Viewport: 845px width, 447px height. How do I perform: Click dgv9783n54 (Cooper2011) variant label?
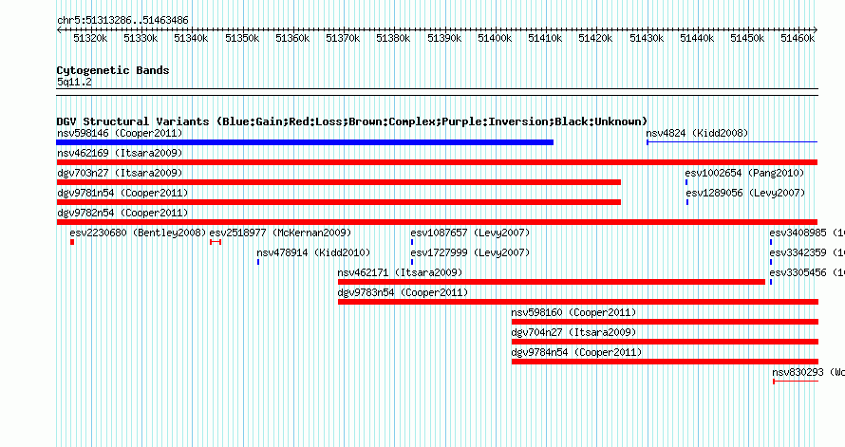point(404,292)
